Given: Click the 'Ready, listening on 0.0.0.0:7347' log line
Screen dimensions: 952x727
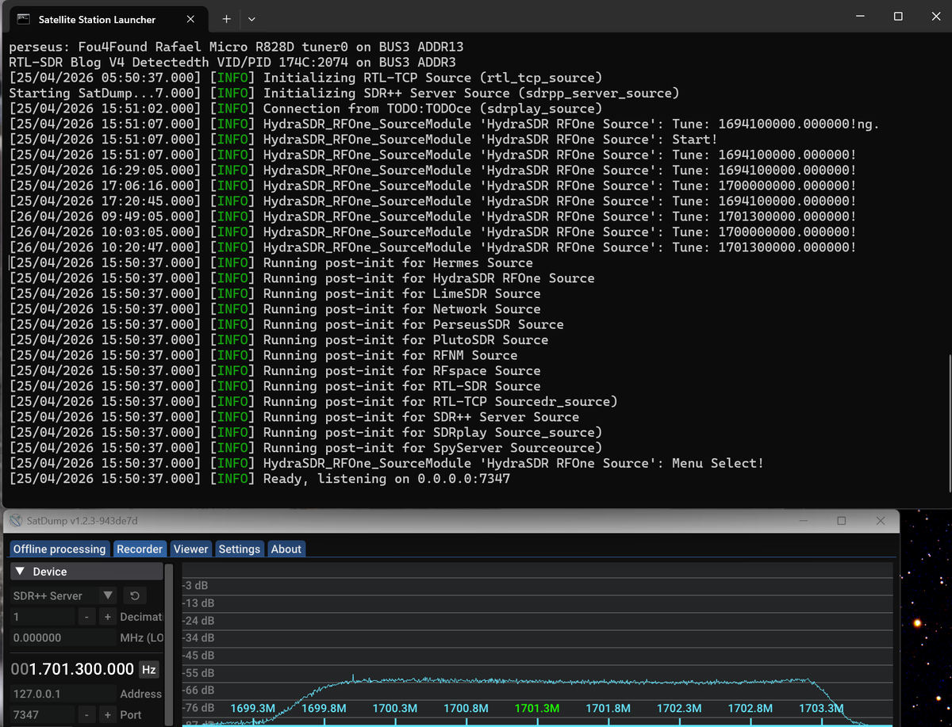Looking at the screenshot, I should pos(259,479).
